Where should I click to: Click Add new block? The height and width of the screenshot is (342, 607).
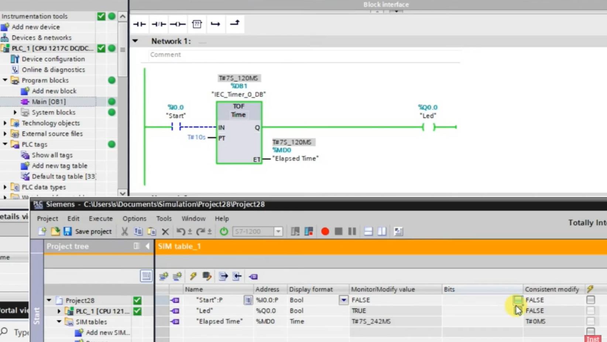click(54, 91)
